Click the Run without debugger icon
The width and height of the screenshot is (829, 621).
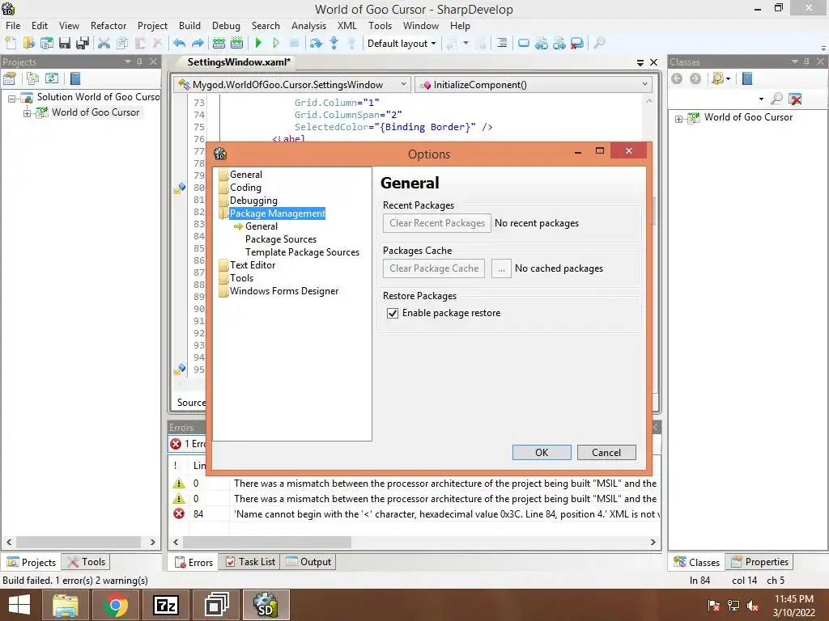coord(276,44)
